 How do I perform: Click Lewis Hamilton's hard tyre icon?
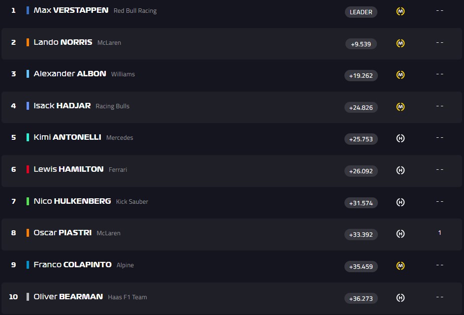[401, 170]
